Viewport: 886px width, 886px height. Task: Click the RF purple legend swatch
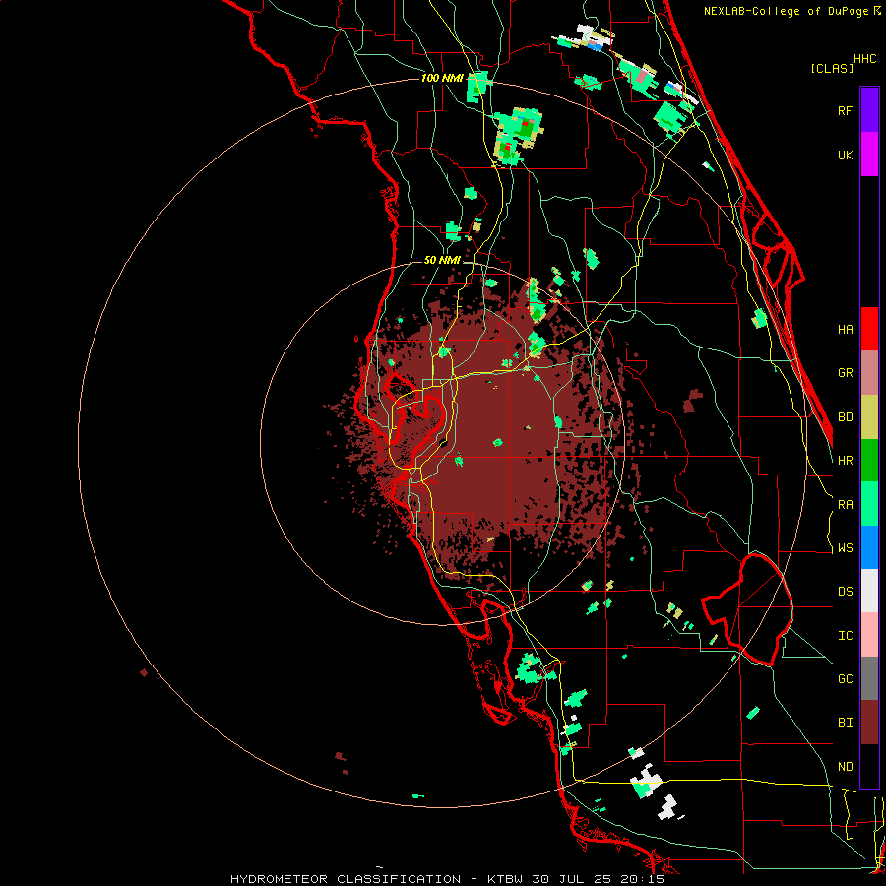tap(869, 109)
